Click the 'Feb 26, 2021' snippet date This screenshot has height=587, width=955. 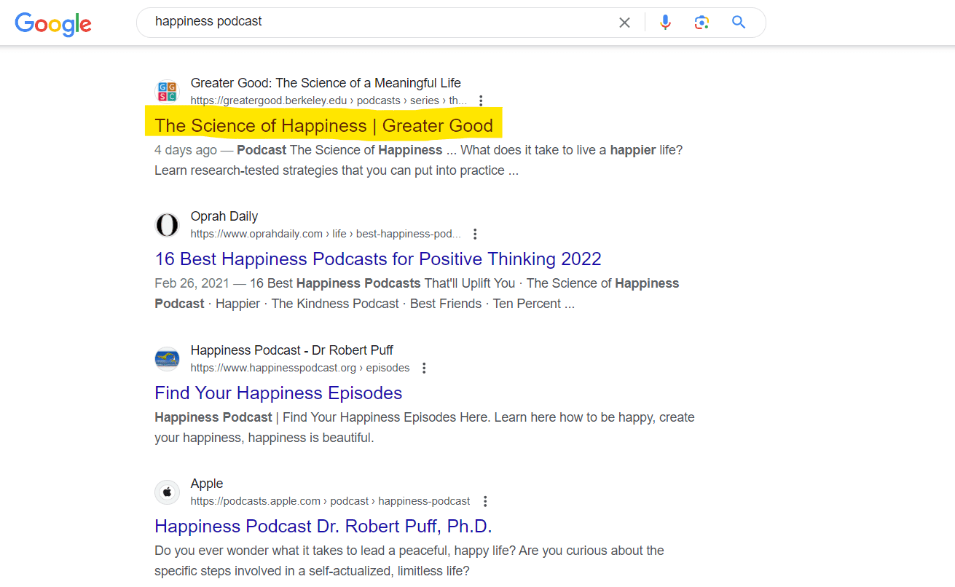point(192,283)
